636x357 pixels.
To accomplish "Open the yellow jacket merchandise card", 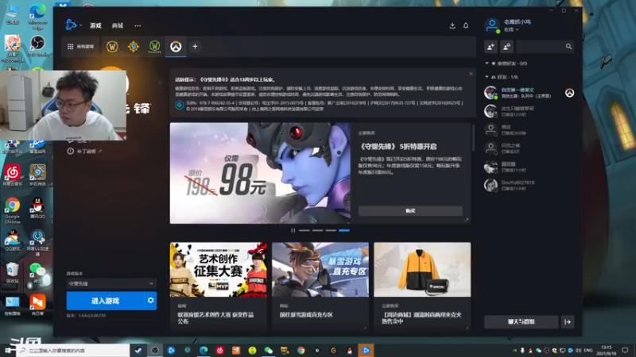I will pos(422,286).
